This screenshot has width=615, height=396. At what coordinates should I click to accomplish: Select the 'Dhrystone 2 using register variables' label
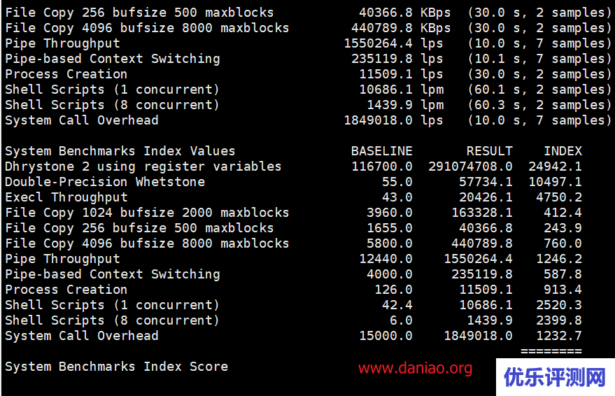coord(143,167)
